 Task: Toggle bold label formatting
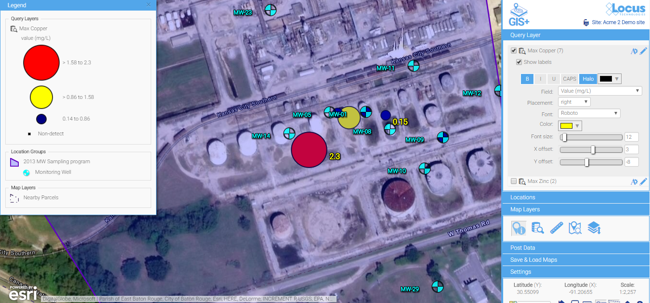pyautogui.click(x=527, y=79)
